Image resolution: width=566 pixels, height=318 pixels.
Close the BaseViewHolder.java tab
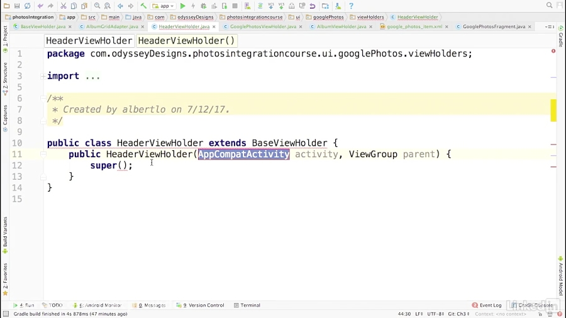click(70, 26)
